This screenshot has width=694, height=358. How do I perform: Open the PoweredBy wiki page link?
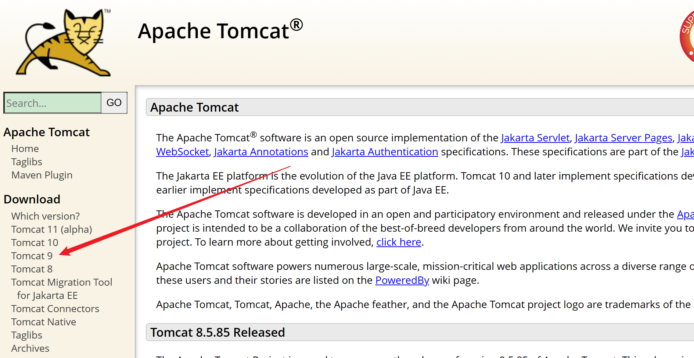[402, 280]
